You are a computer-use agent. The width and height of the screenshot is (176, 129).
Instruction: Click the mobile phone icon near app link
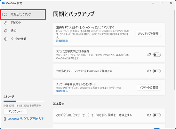(x=5, y=119)
